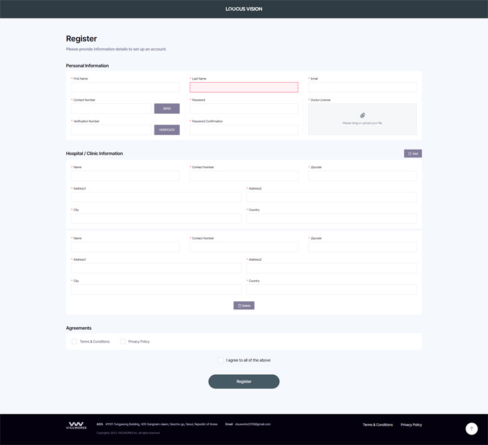Viewport: 488px width, 445px height.
Task: Check the Terms & Conditions checkbox
Action: (74, 342)
